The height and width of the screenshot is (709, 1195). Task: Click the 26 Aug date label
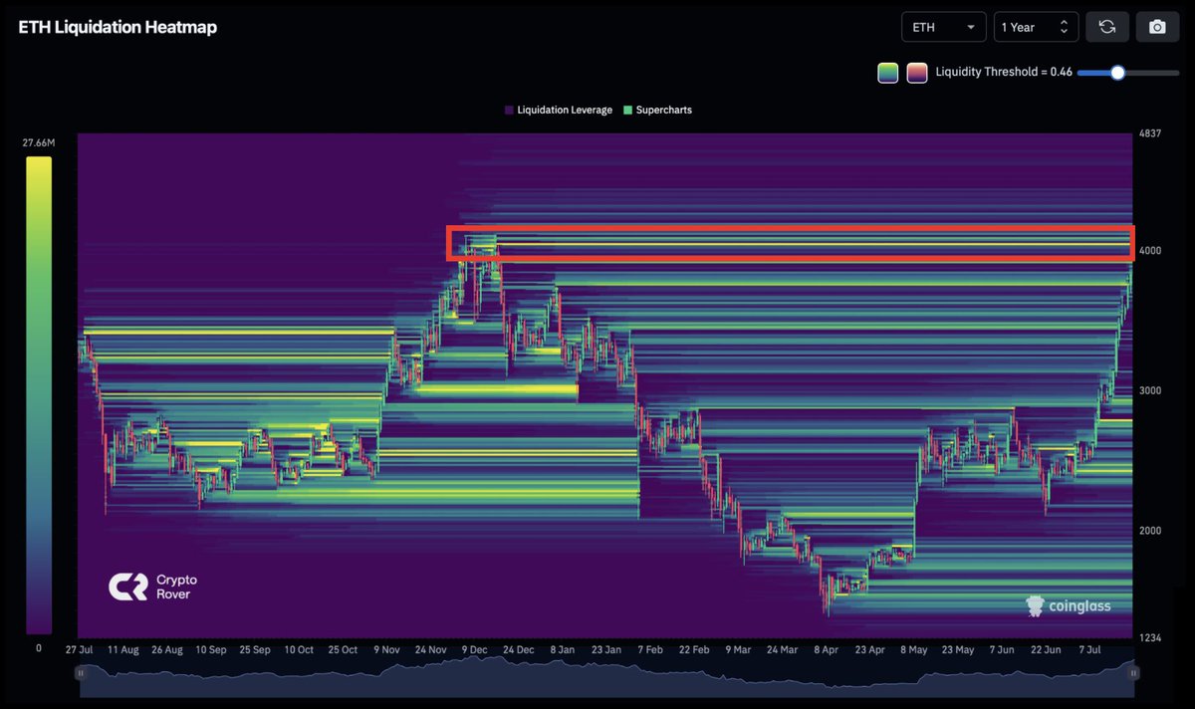(166, 650)
